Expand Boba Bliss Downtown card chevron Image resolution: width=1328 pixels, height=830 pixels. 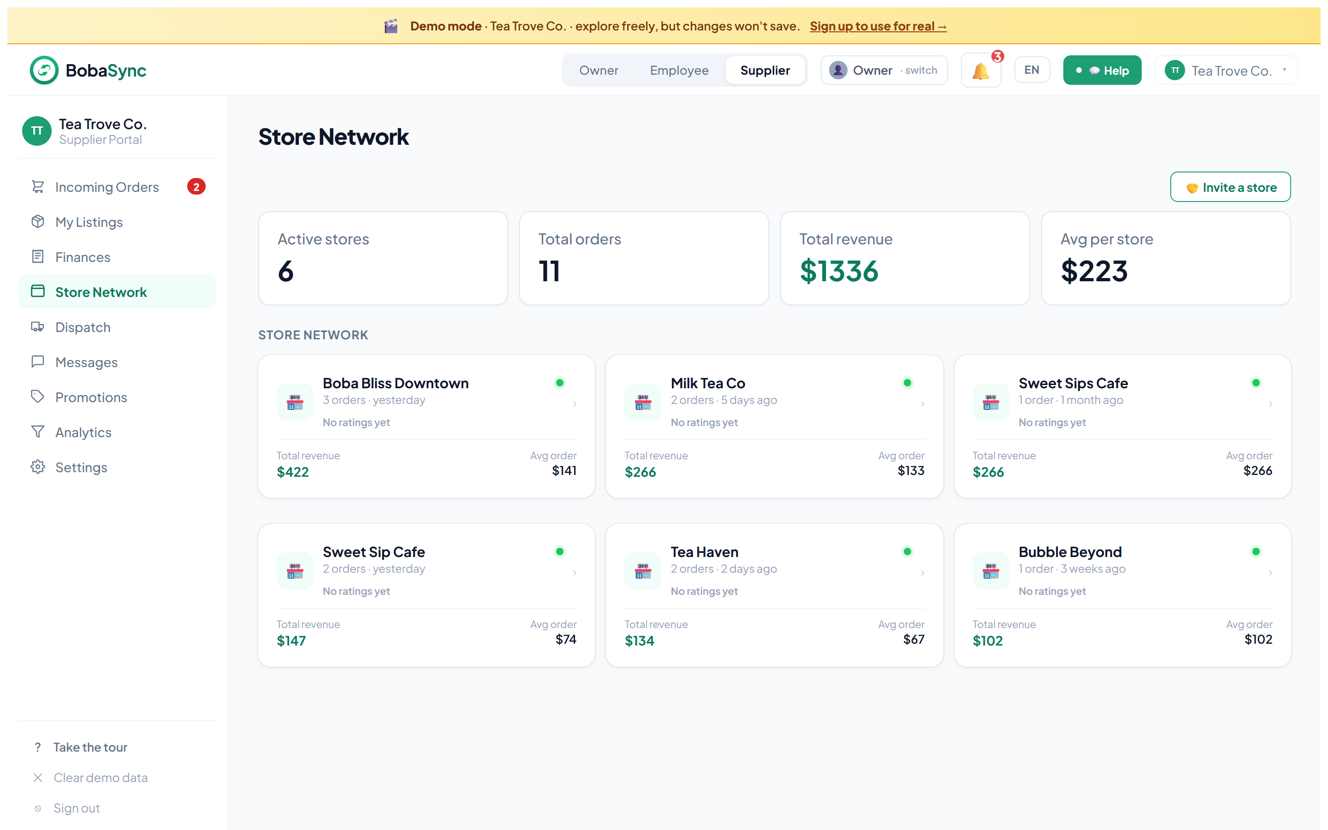[x=575, y=404]
